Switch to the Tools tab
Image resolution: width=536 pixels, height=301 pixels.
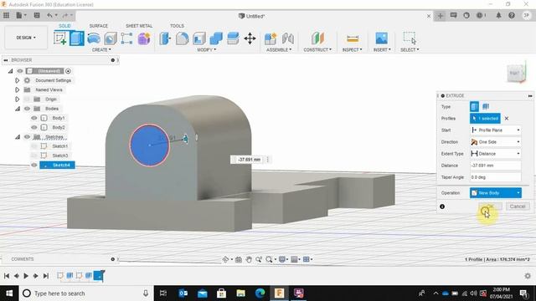177,26
